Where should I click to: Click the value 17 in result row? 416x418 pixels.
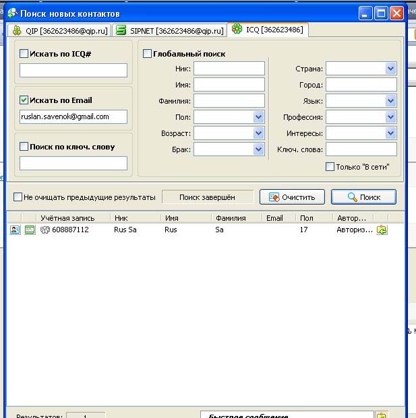point(303,230)
